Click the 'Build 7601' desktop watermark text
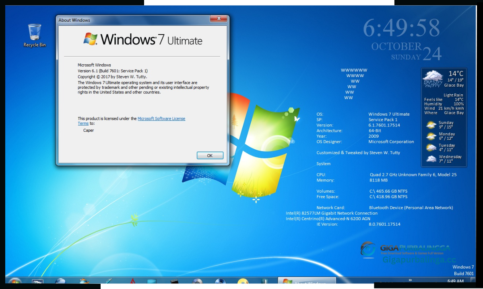This screenshot has height=289, width=483. [x=464, y=274]
